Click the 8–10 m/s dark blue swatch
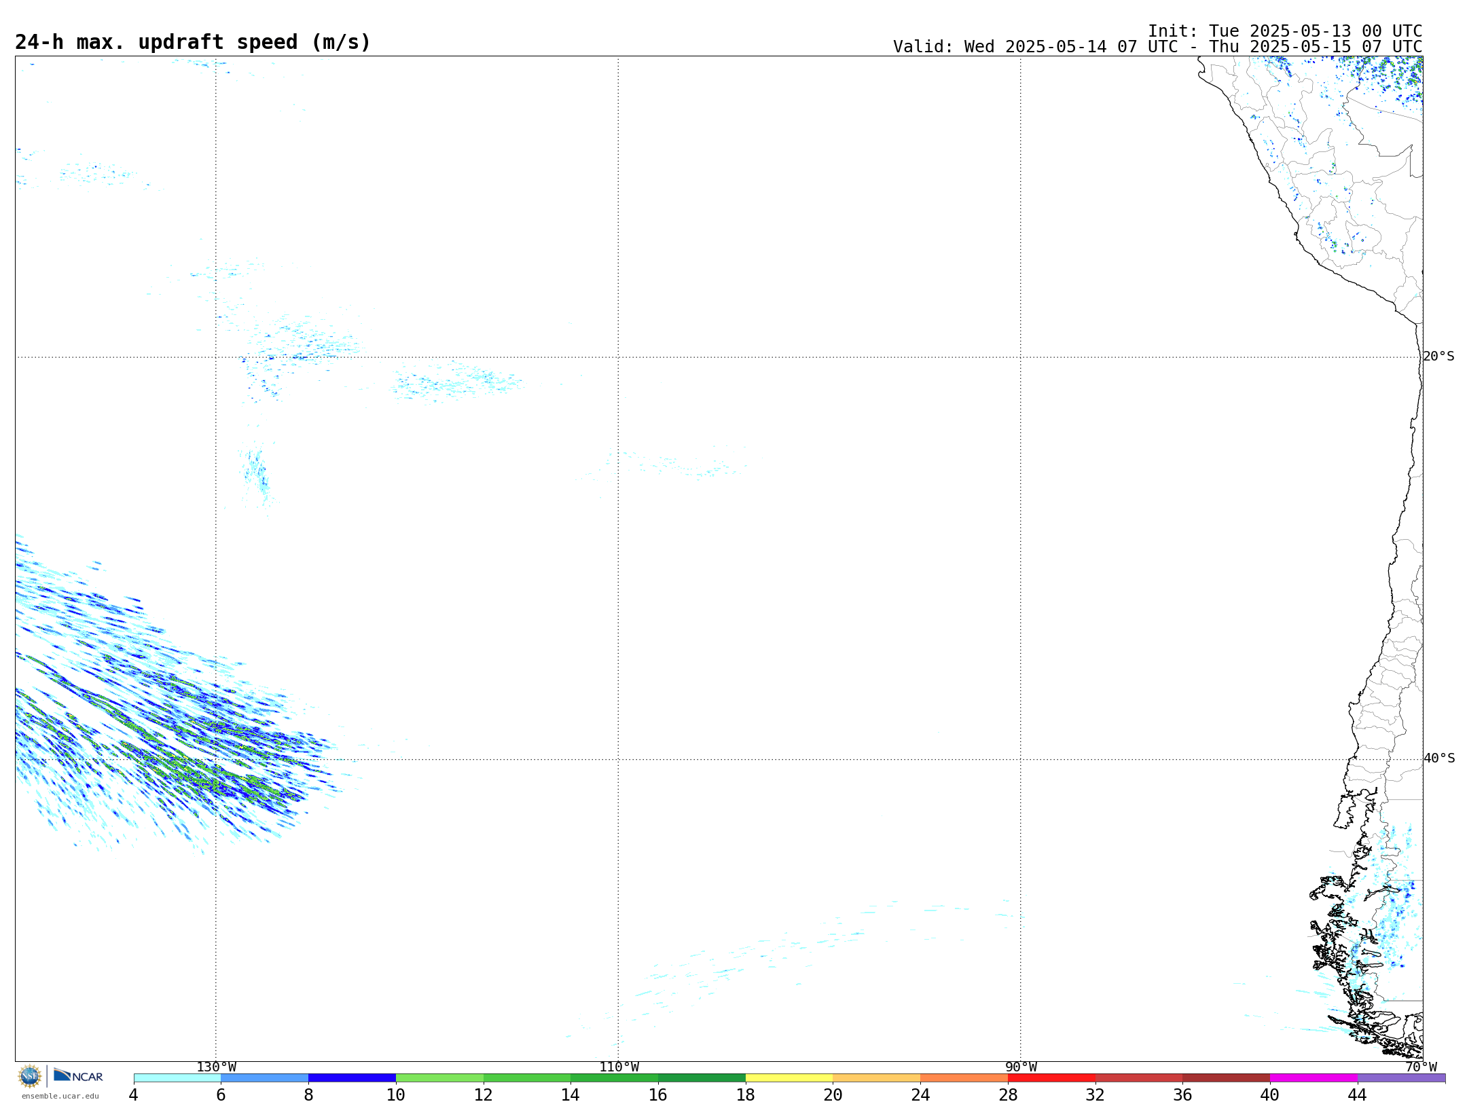This screenshot has width=1467, height=1104. (x=352, y=1078)
